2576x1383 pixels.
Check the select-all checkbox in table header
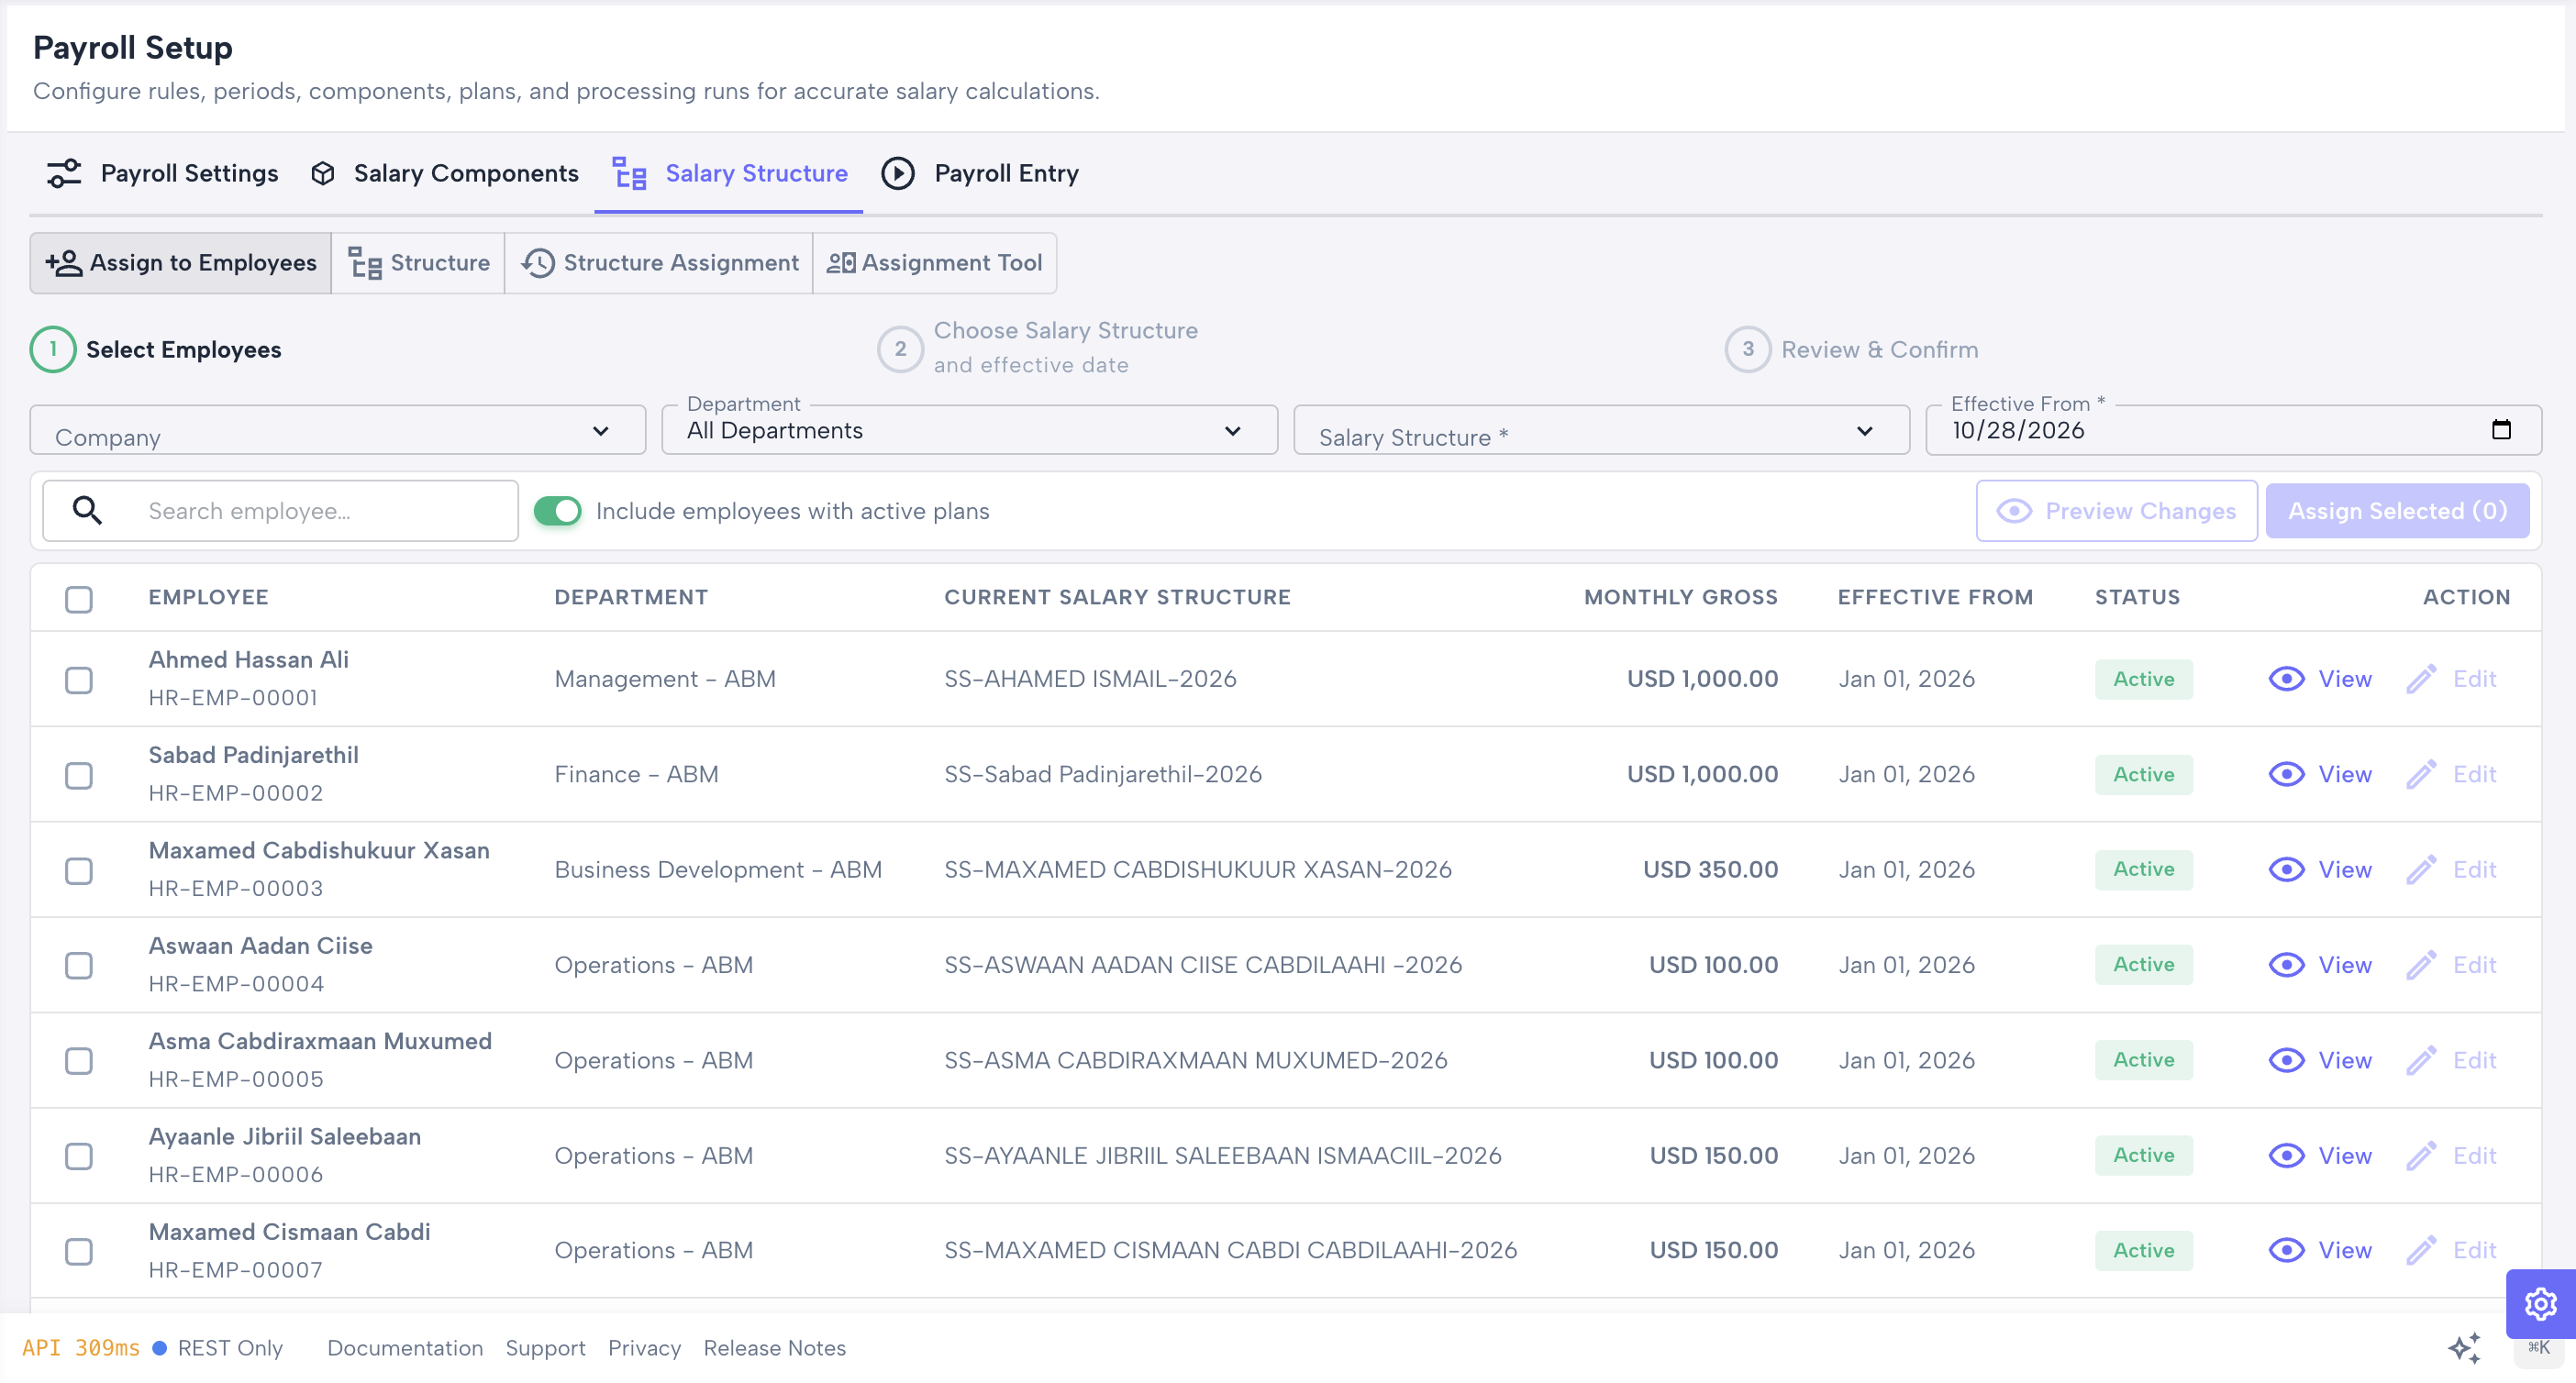tap(79, 599)
